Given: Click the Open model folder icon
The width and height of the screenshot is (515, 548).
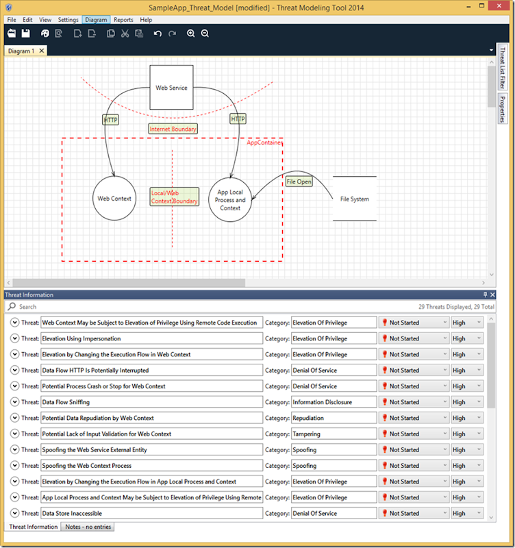Looking at the screenshot, I should (11, 33).
